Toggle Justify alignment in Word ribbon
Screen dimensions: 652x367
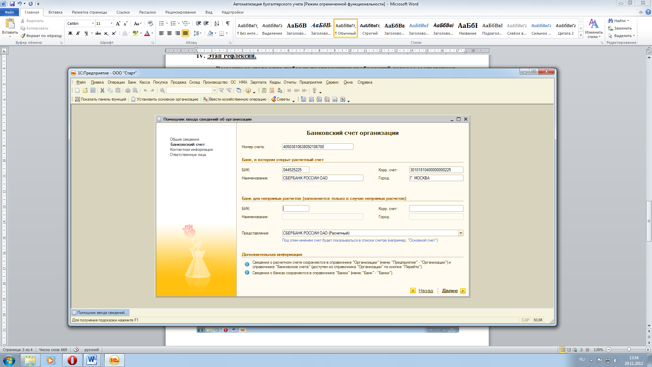tap(185, 33)
